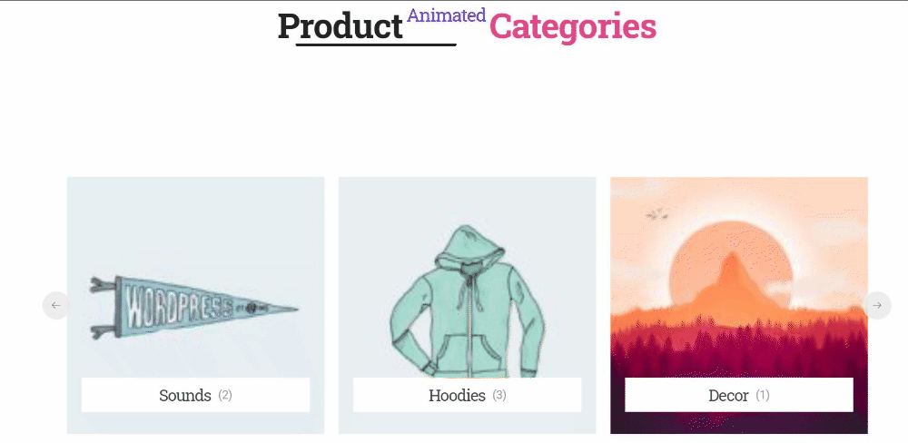Click the hoodie's hood
This screenshot has height=443, width=908.
[467, 245]
